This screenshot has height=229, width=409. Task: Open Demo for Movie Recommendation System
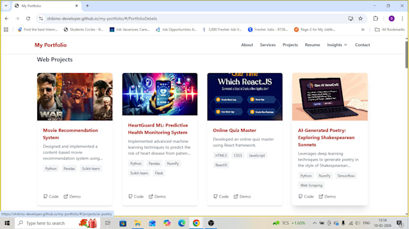(x=72, y=197)
